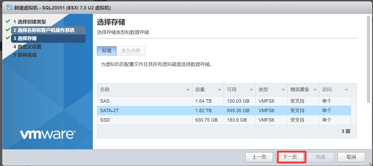The height and width of the screenshot is (166, 373).
Task: Go to step 1 选择创建类型
Action: click(x=31, y=22)
